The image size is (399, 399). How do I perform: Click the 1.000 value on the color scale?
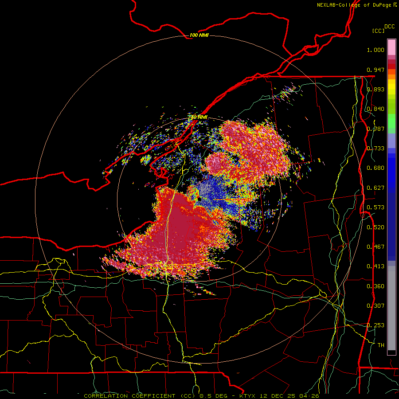(376, 50)
